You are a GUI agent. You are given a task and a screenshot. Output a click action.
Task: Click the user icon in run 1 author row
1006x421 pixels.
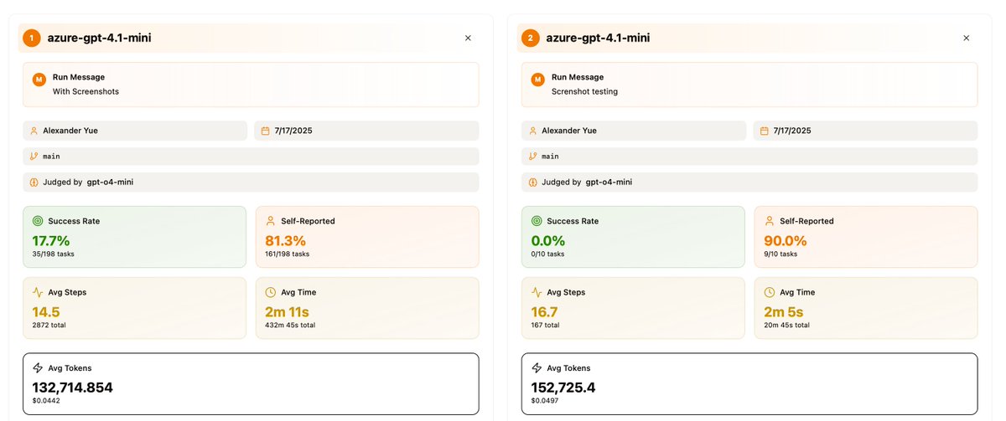click(34, 131)
